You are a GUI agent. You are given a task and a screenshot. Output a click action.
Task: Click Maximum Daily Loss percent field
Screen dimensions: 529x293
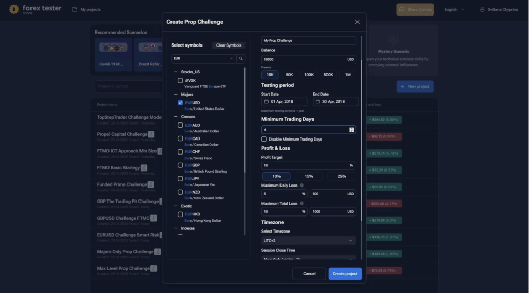click(285, 194)
